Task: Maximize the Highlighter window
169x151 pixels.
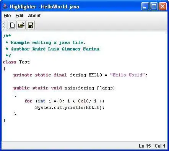Action: (x=154, y=6)
